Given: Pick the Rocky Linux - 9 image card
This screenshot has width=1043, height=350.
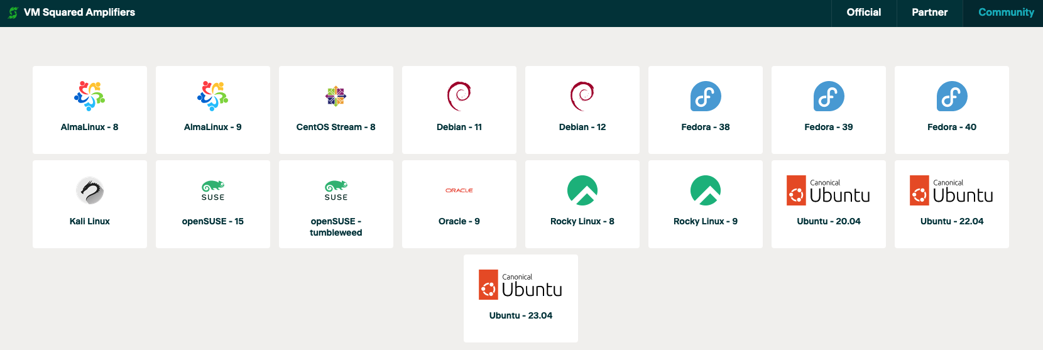Looking at the screenshot, I should click(706, 204).
